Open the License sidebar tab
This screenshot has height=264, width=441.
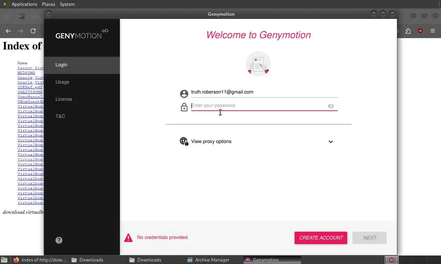(x=82, y=99)
